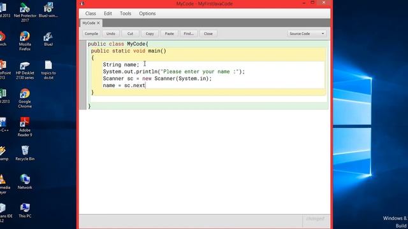Click the 'public class MyCode{' line

118,44
